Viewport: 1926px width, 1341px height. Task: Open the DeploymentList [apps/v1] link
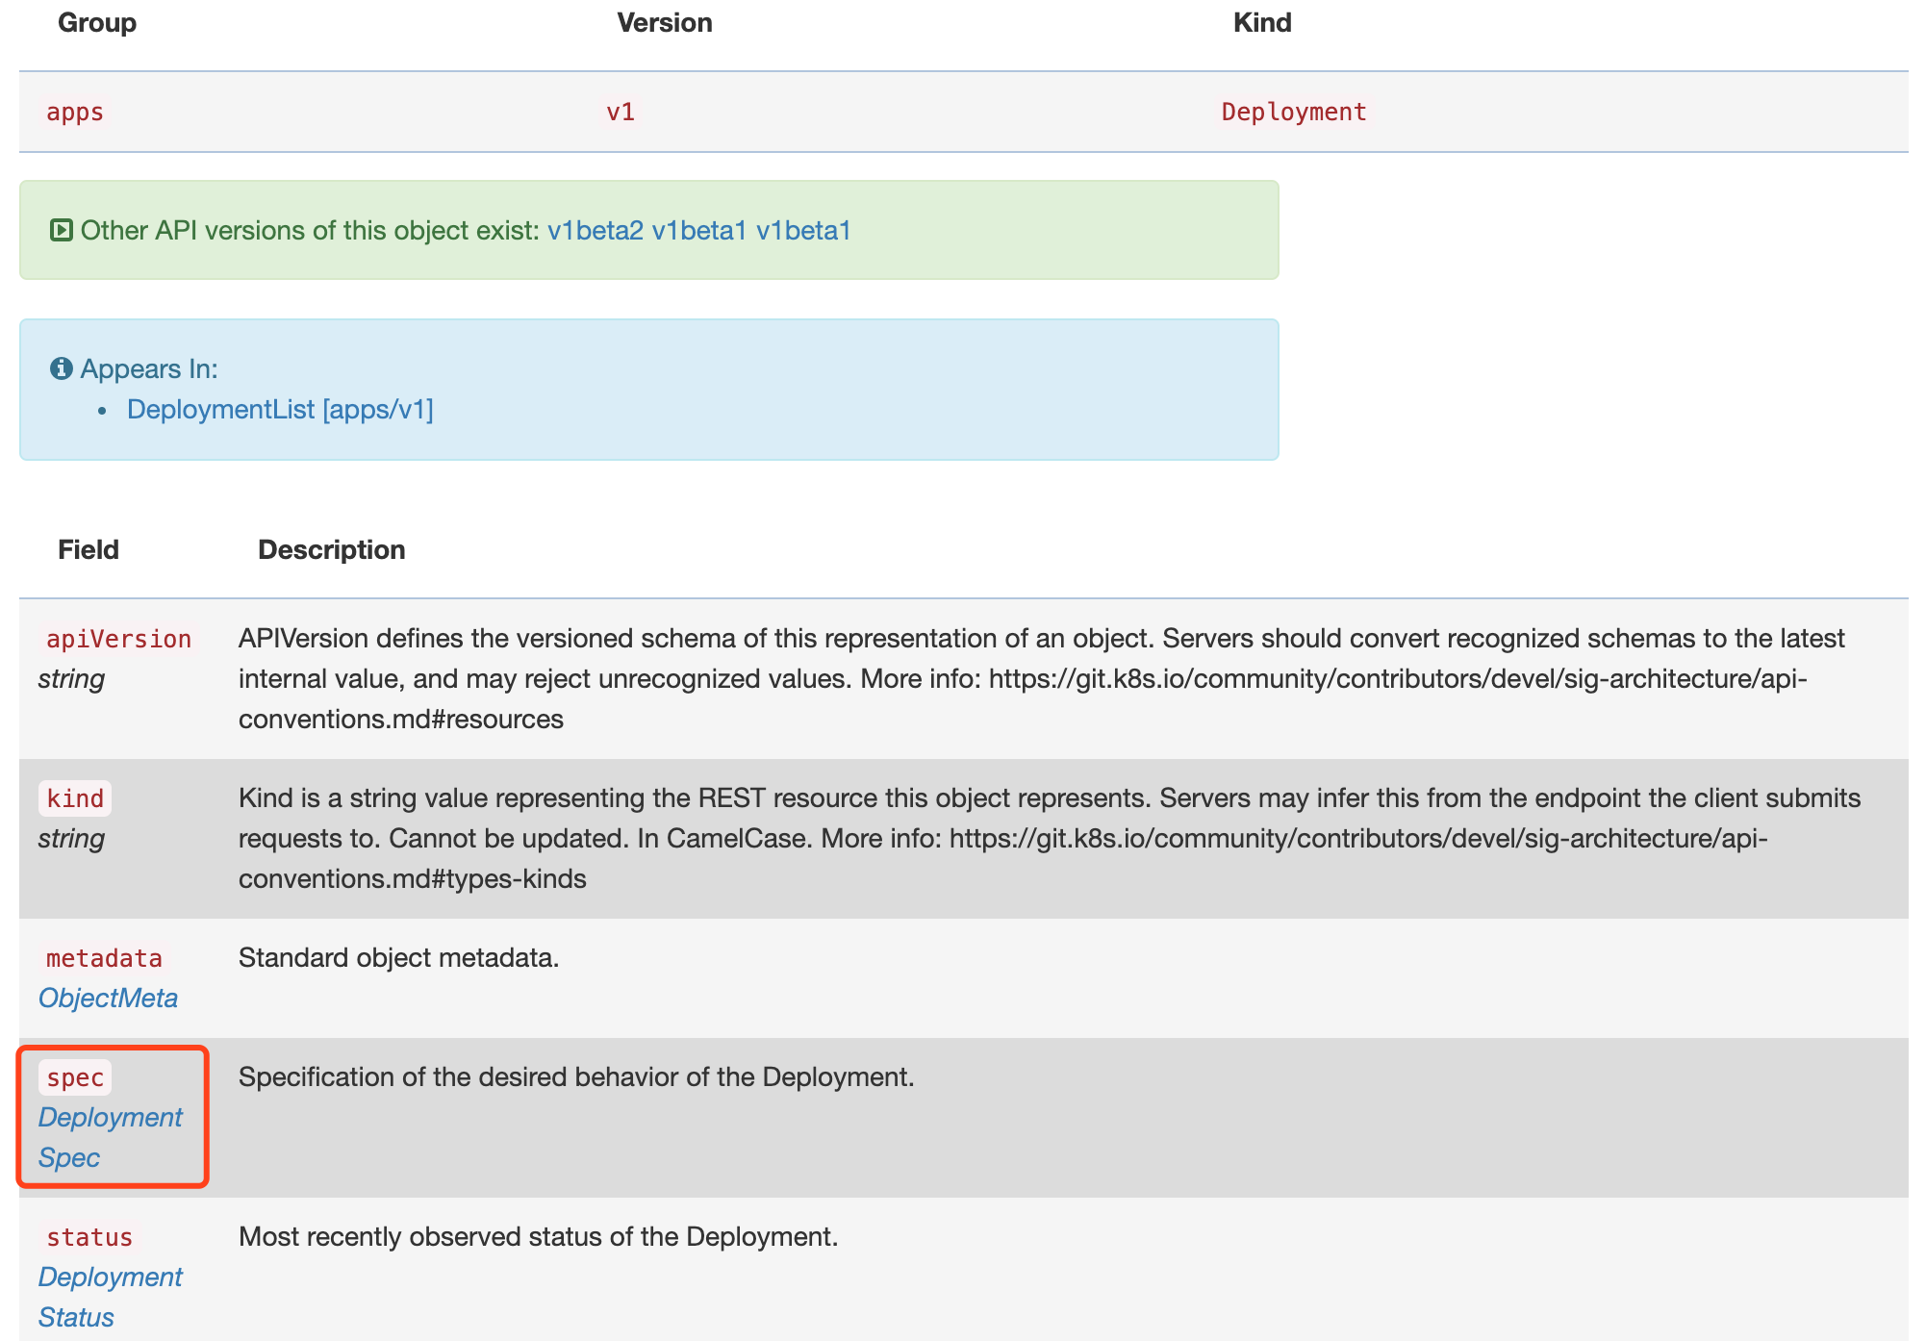(282, 409)
